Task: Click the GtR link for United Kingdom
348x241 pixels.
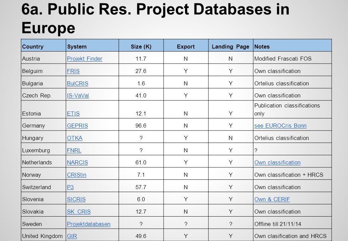Action: tap(72, 236)
